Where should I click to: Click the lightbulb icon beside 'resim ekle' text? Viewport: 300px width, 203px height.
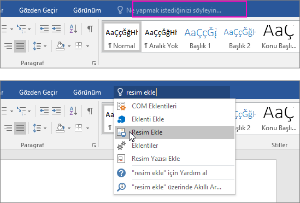point(120,92)
